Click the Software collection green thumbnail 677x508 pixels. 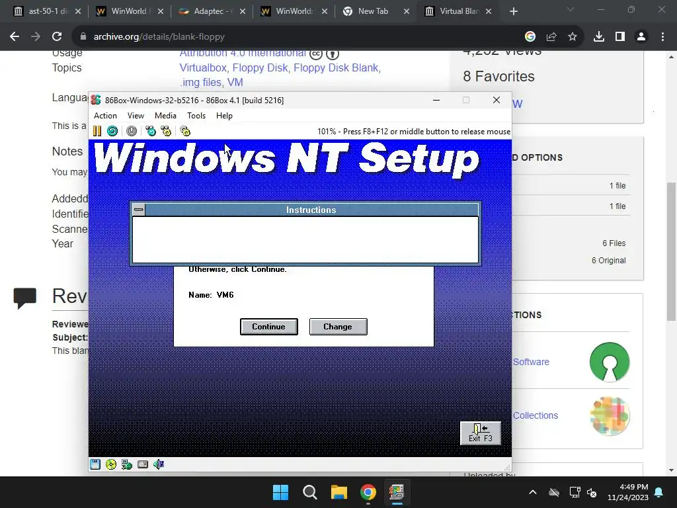pyautogui.click(x=610, y=362)
